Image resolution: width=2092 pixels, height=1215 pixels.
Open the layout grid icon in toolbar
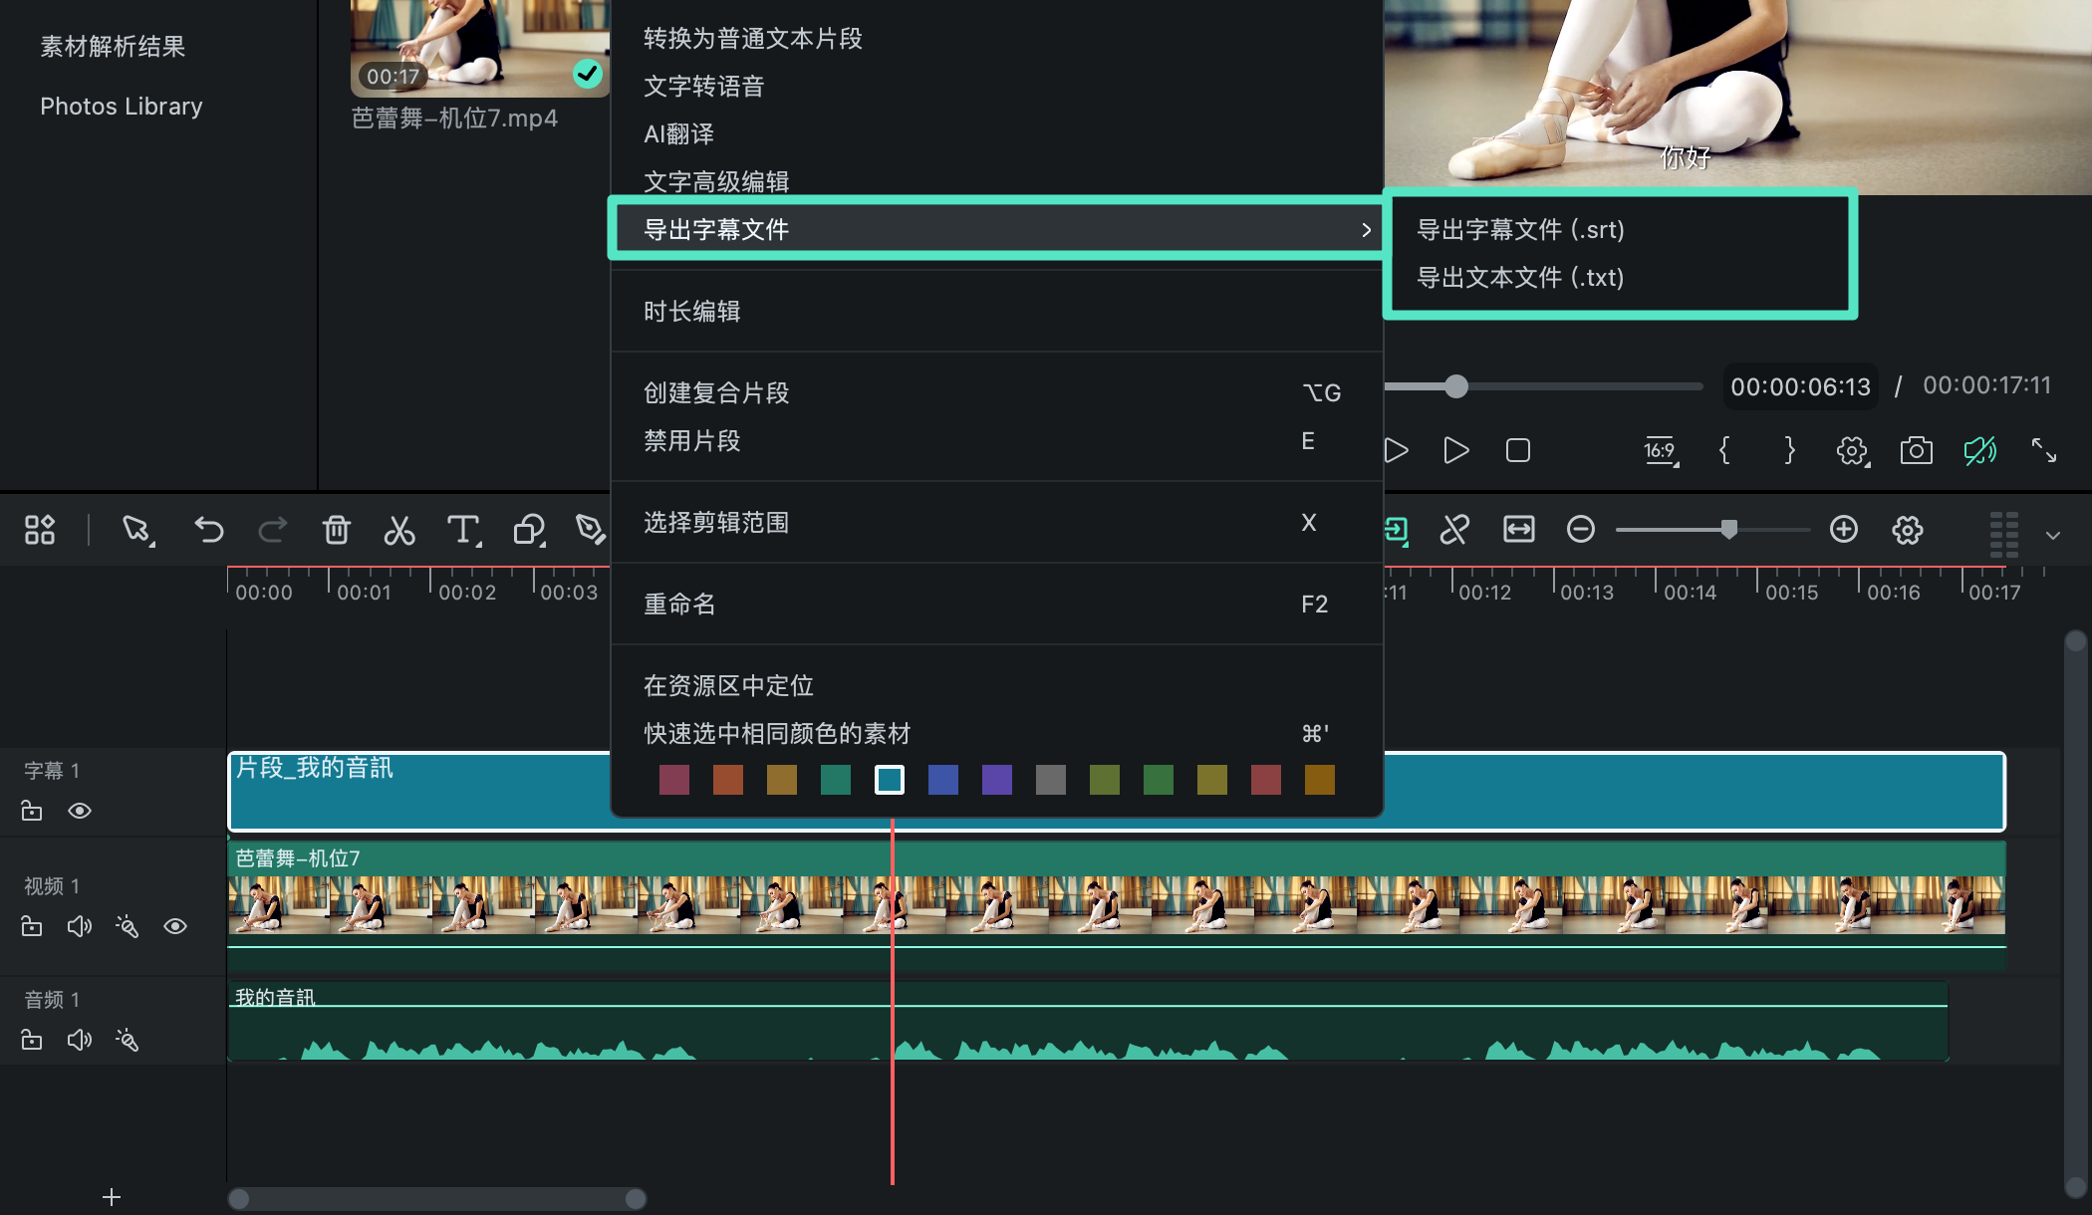coord(40,529)
